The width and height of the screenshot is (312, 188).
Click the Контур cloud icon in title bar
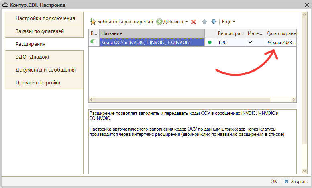5,5
